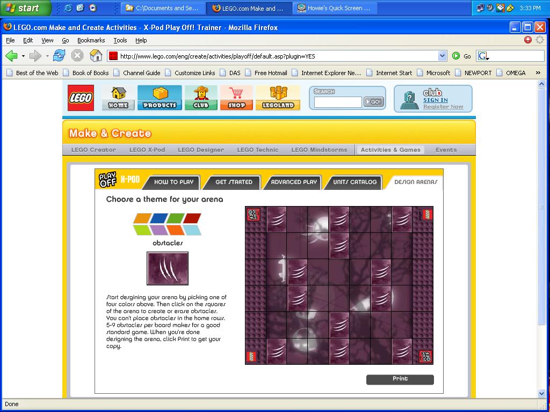The height and width of the screenshot is (412, 550).
Task: Click the red adblock icon beside the menu bar
Action: pyautogui.click(x=528, y=40)
